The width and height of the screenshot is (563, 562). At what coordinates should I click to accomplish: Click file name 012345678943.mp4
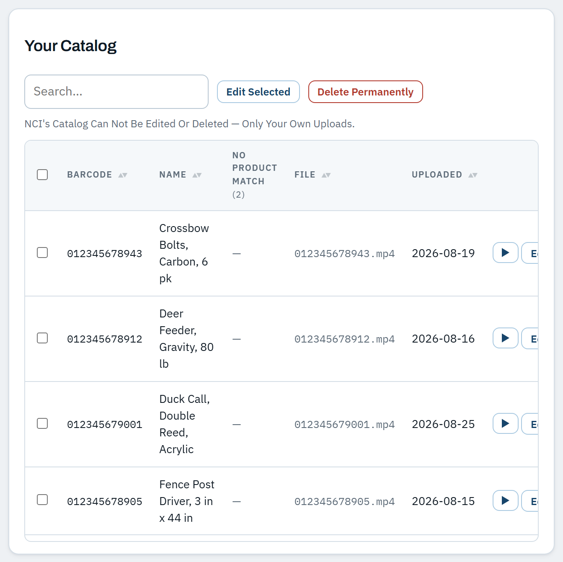tap(344, 254)
